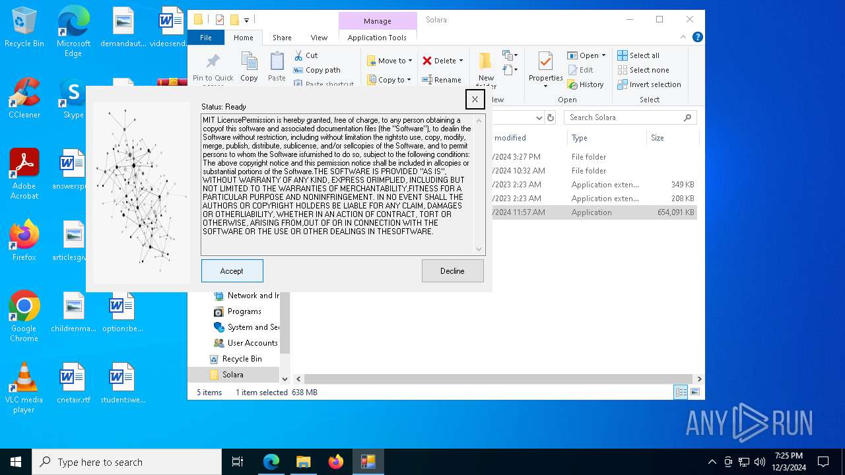Switch to the Share ribbon tab
The width and height of the screenshot is (845, 475).
click(282, 38)
